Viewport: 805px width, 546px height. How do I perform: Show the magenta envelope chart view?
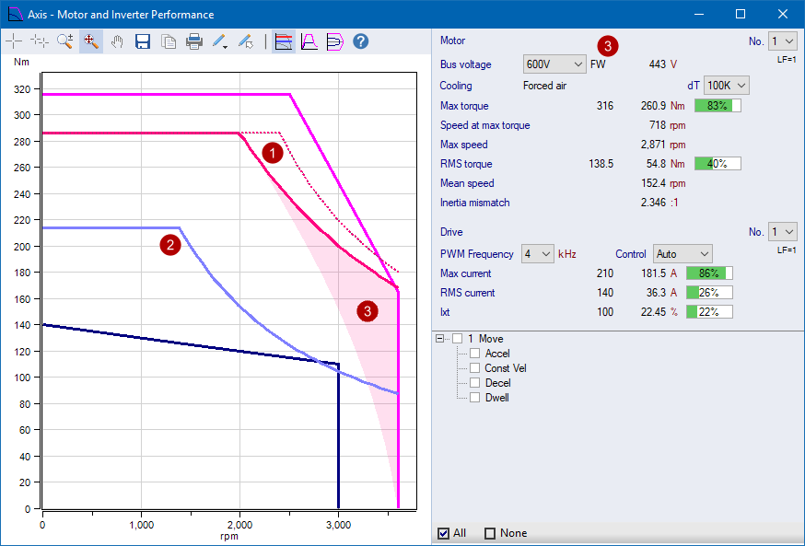point(334,41)
